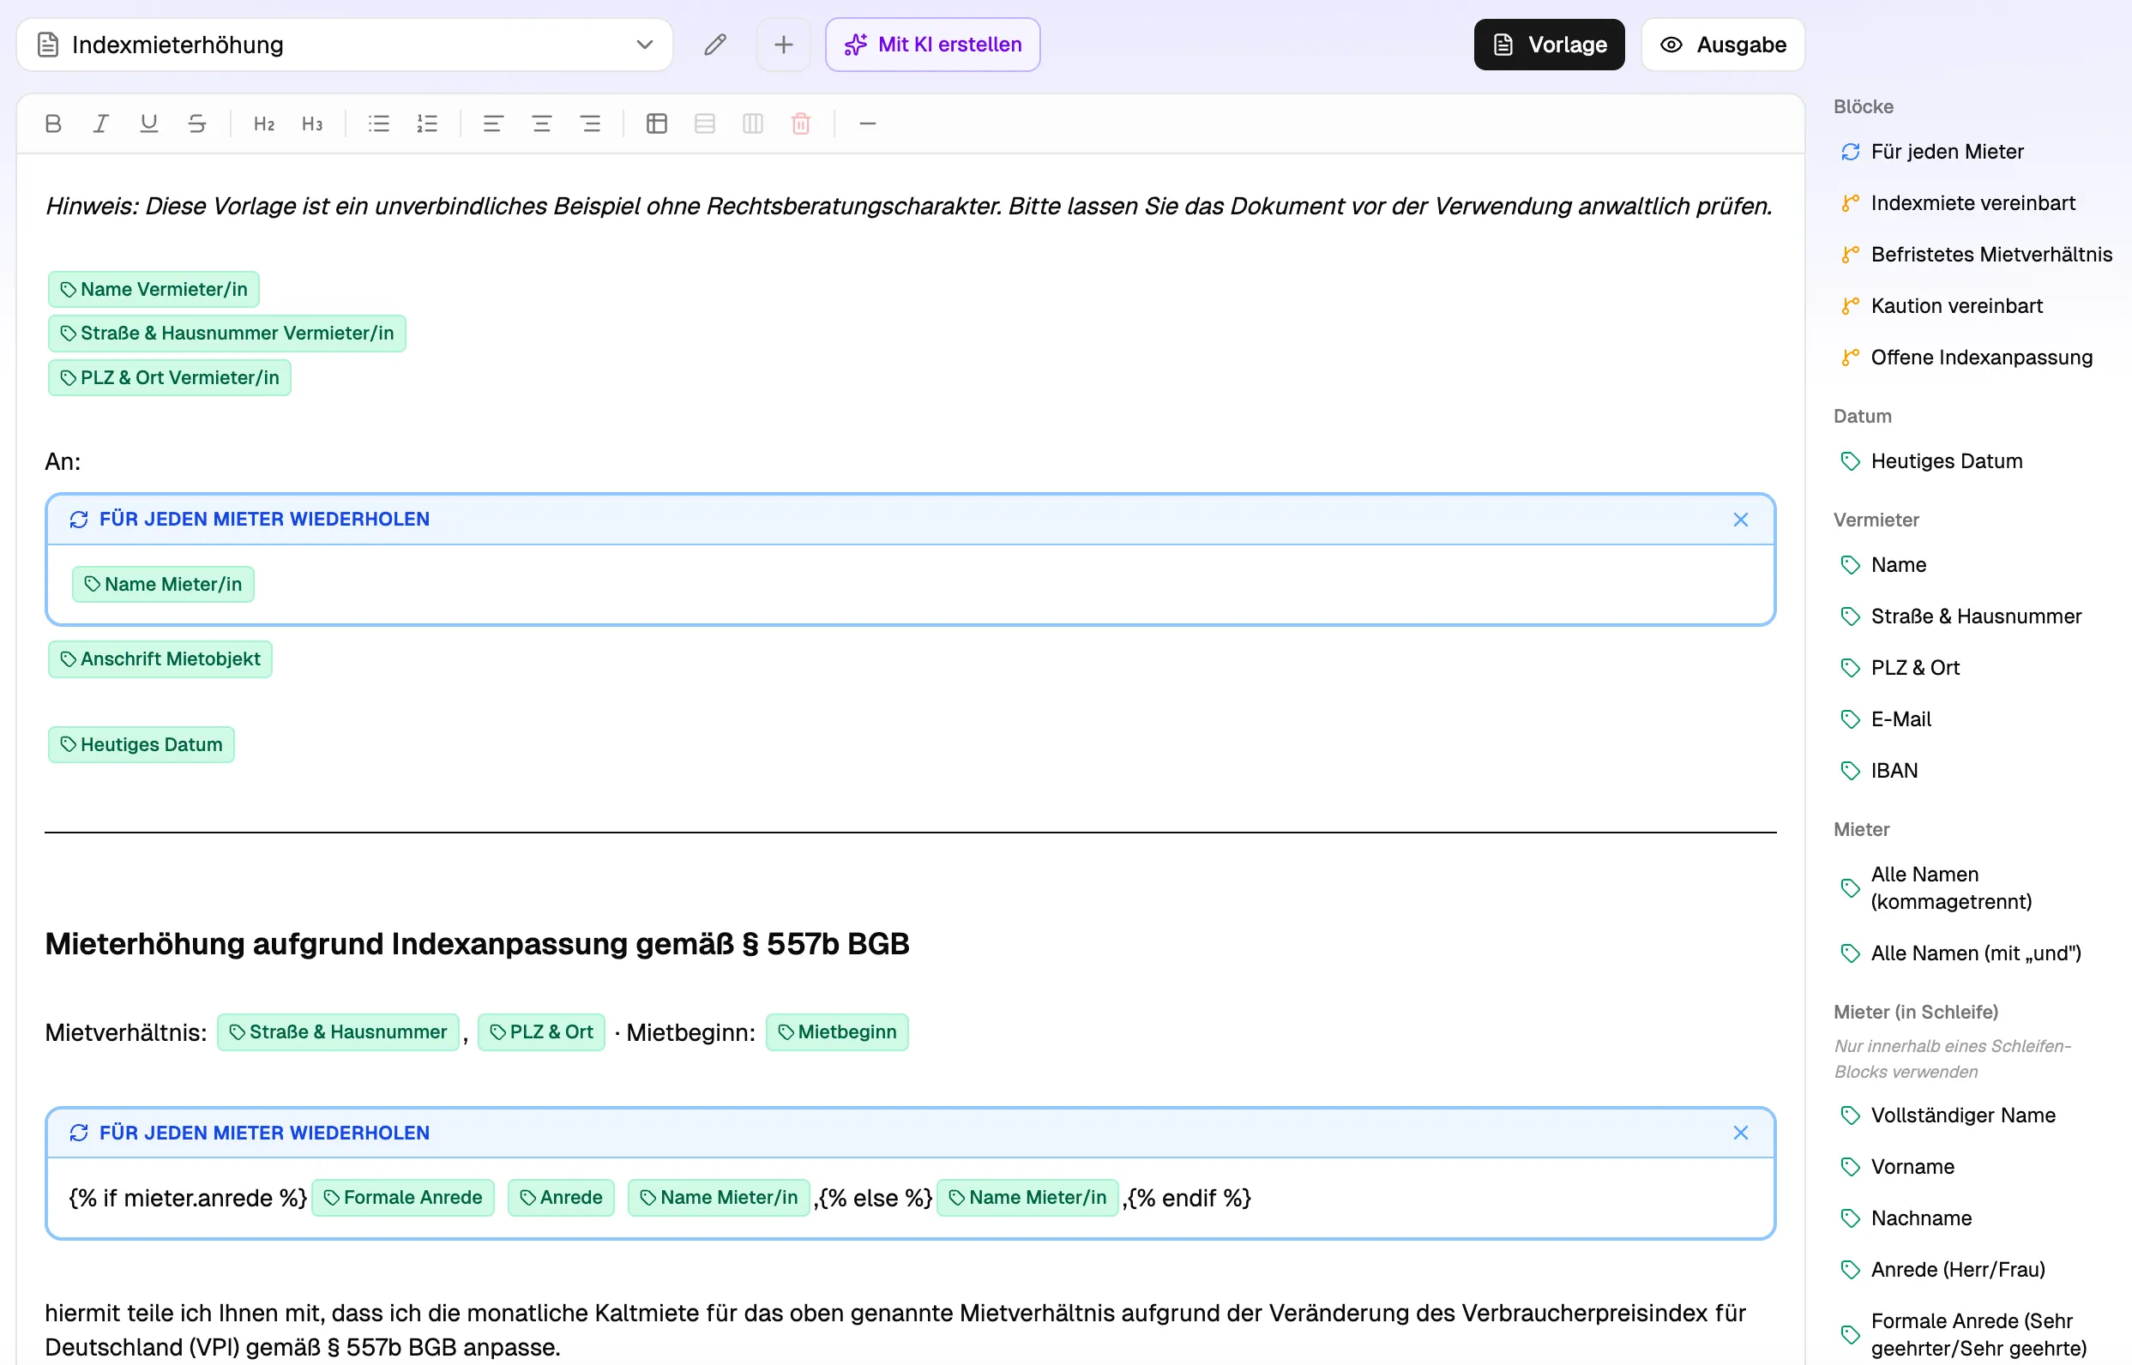Image resolution: width=2132 pixels, height=1365 pixels.
Task: Insert Vermieter PLZ & Ort from sidebar
Action: click(x=1900, y=667)
